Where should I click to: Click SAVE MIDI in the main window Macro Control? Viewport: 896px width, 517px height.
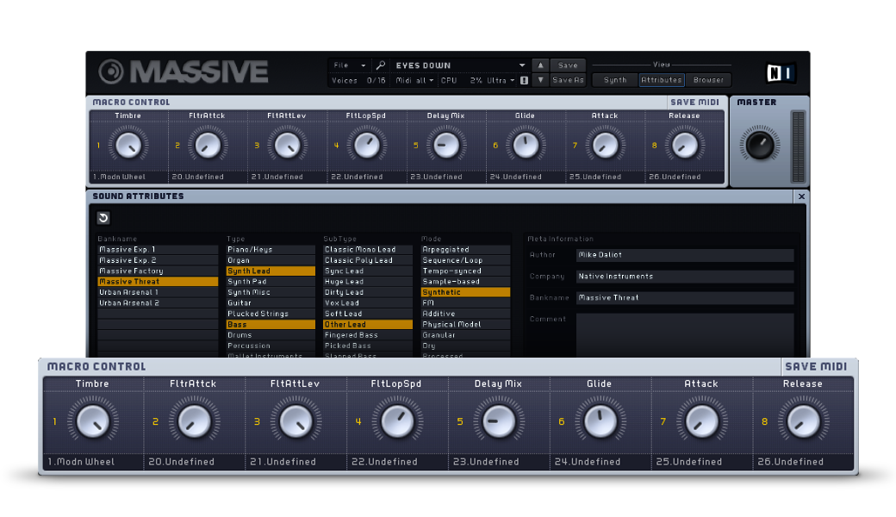tap(695, 103)
